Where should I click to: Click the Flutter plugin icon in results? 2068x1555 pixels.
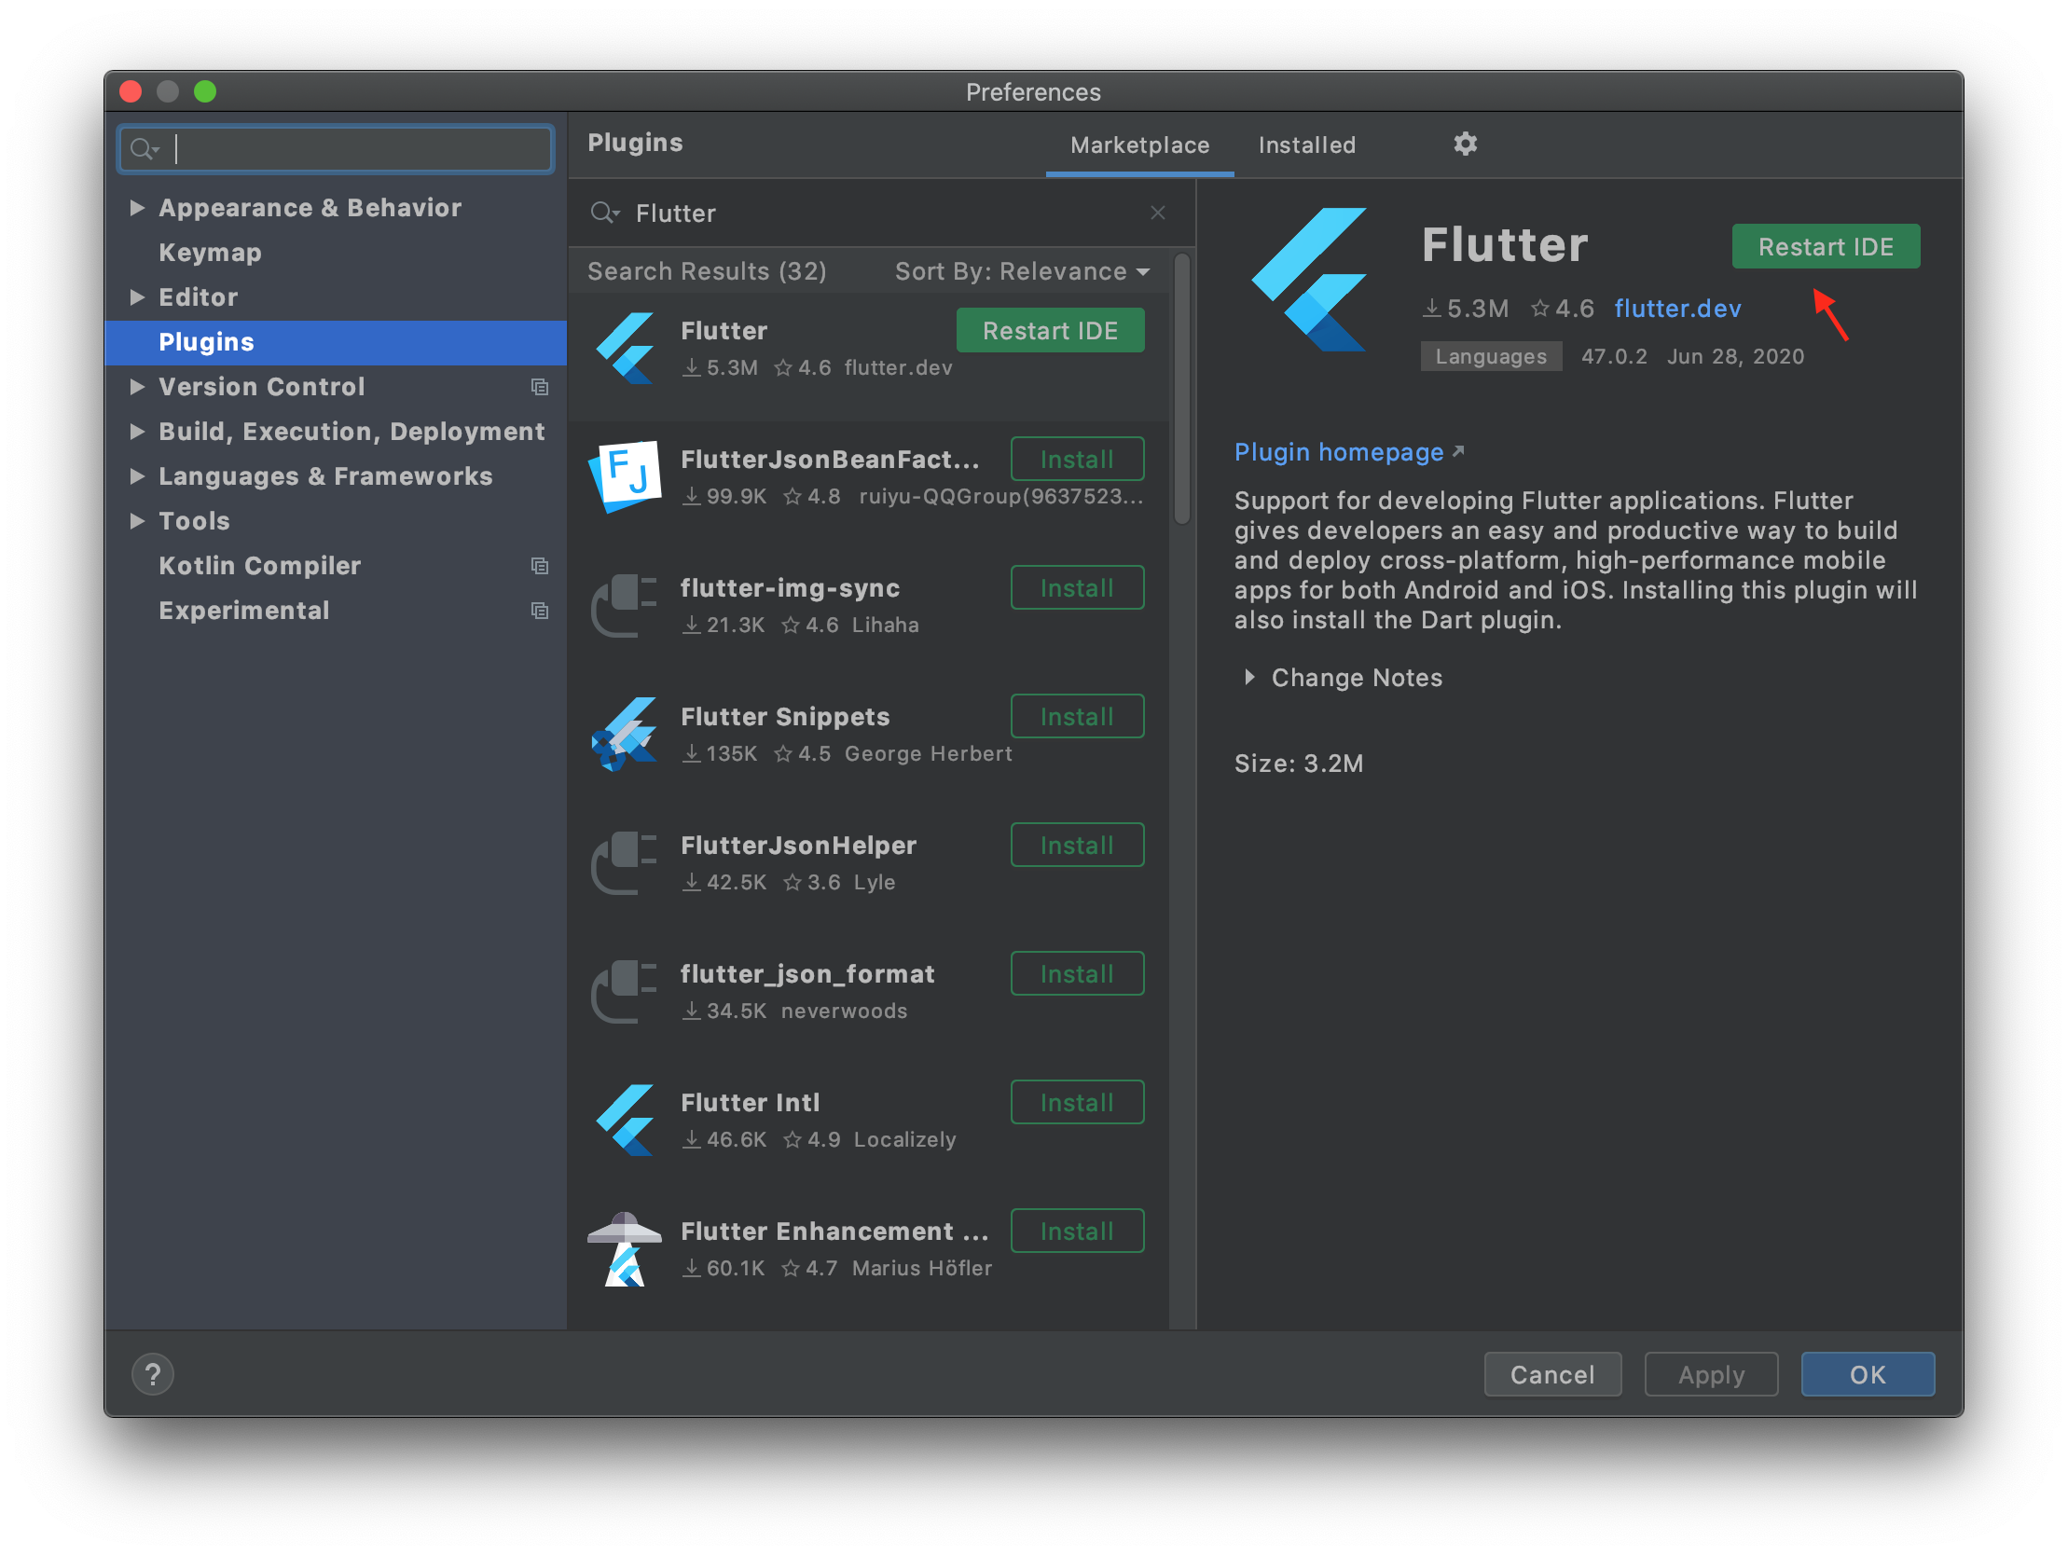625,348
